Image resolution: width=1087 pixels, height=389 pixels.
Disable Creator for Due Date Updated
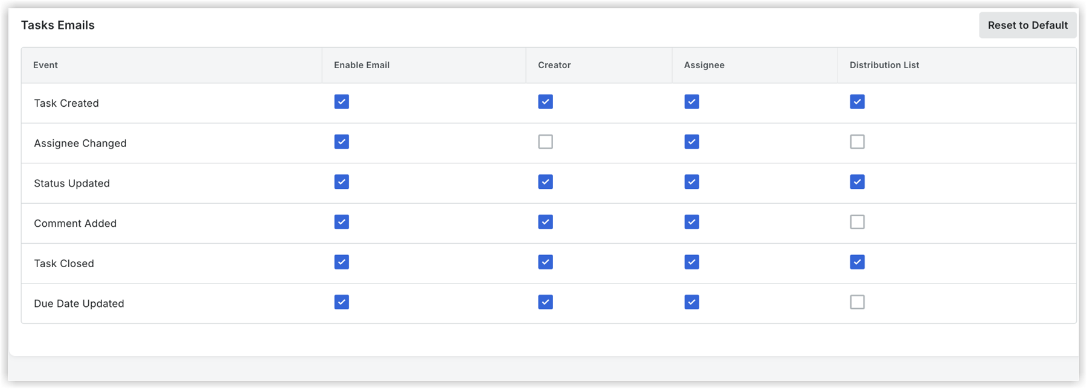point(545,302)
